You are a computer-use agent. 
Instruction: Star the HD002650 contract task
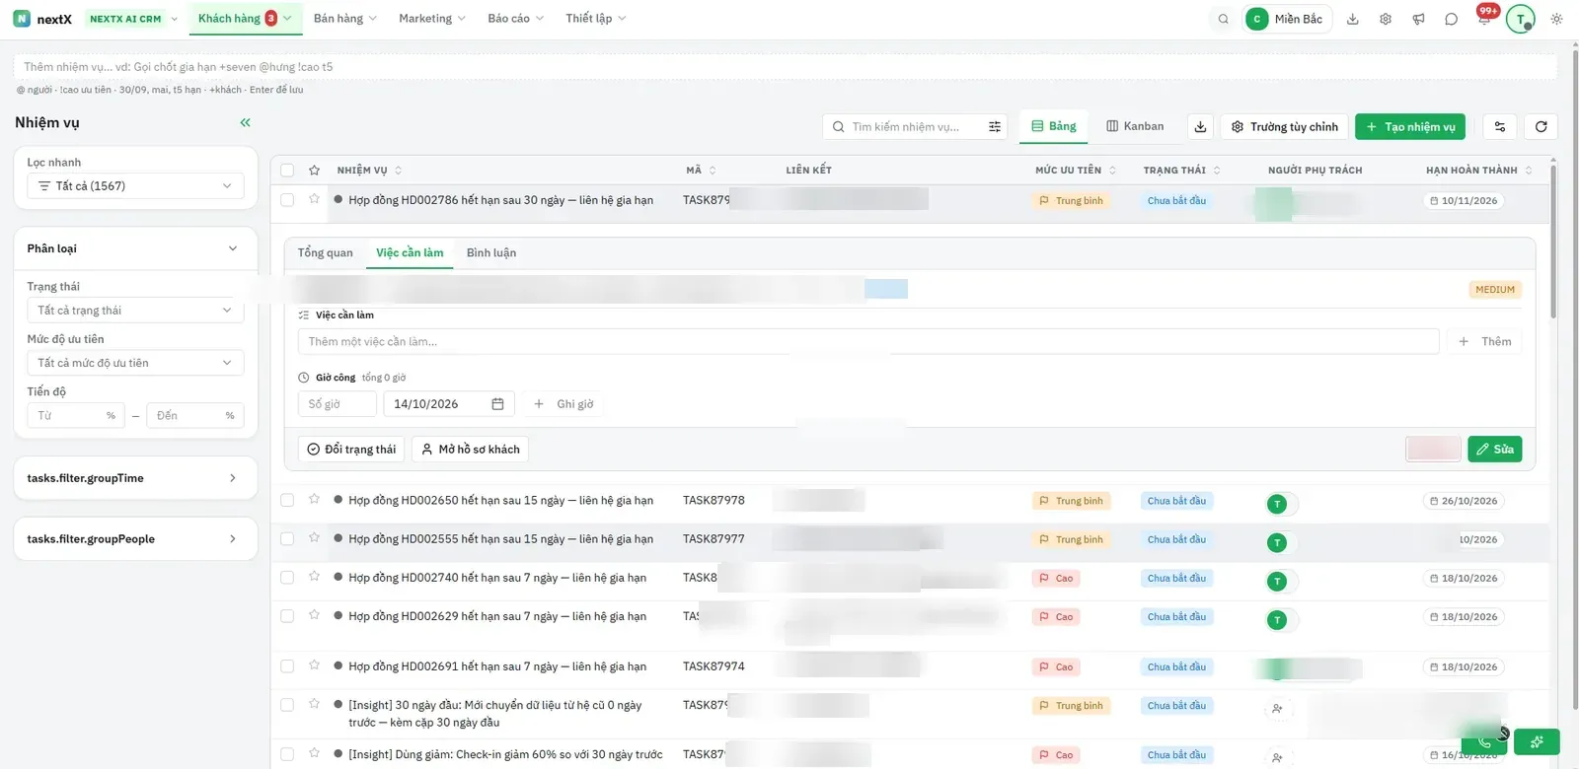(314, 499)
